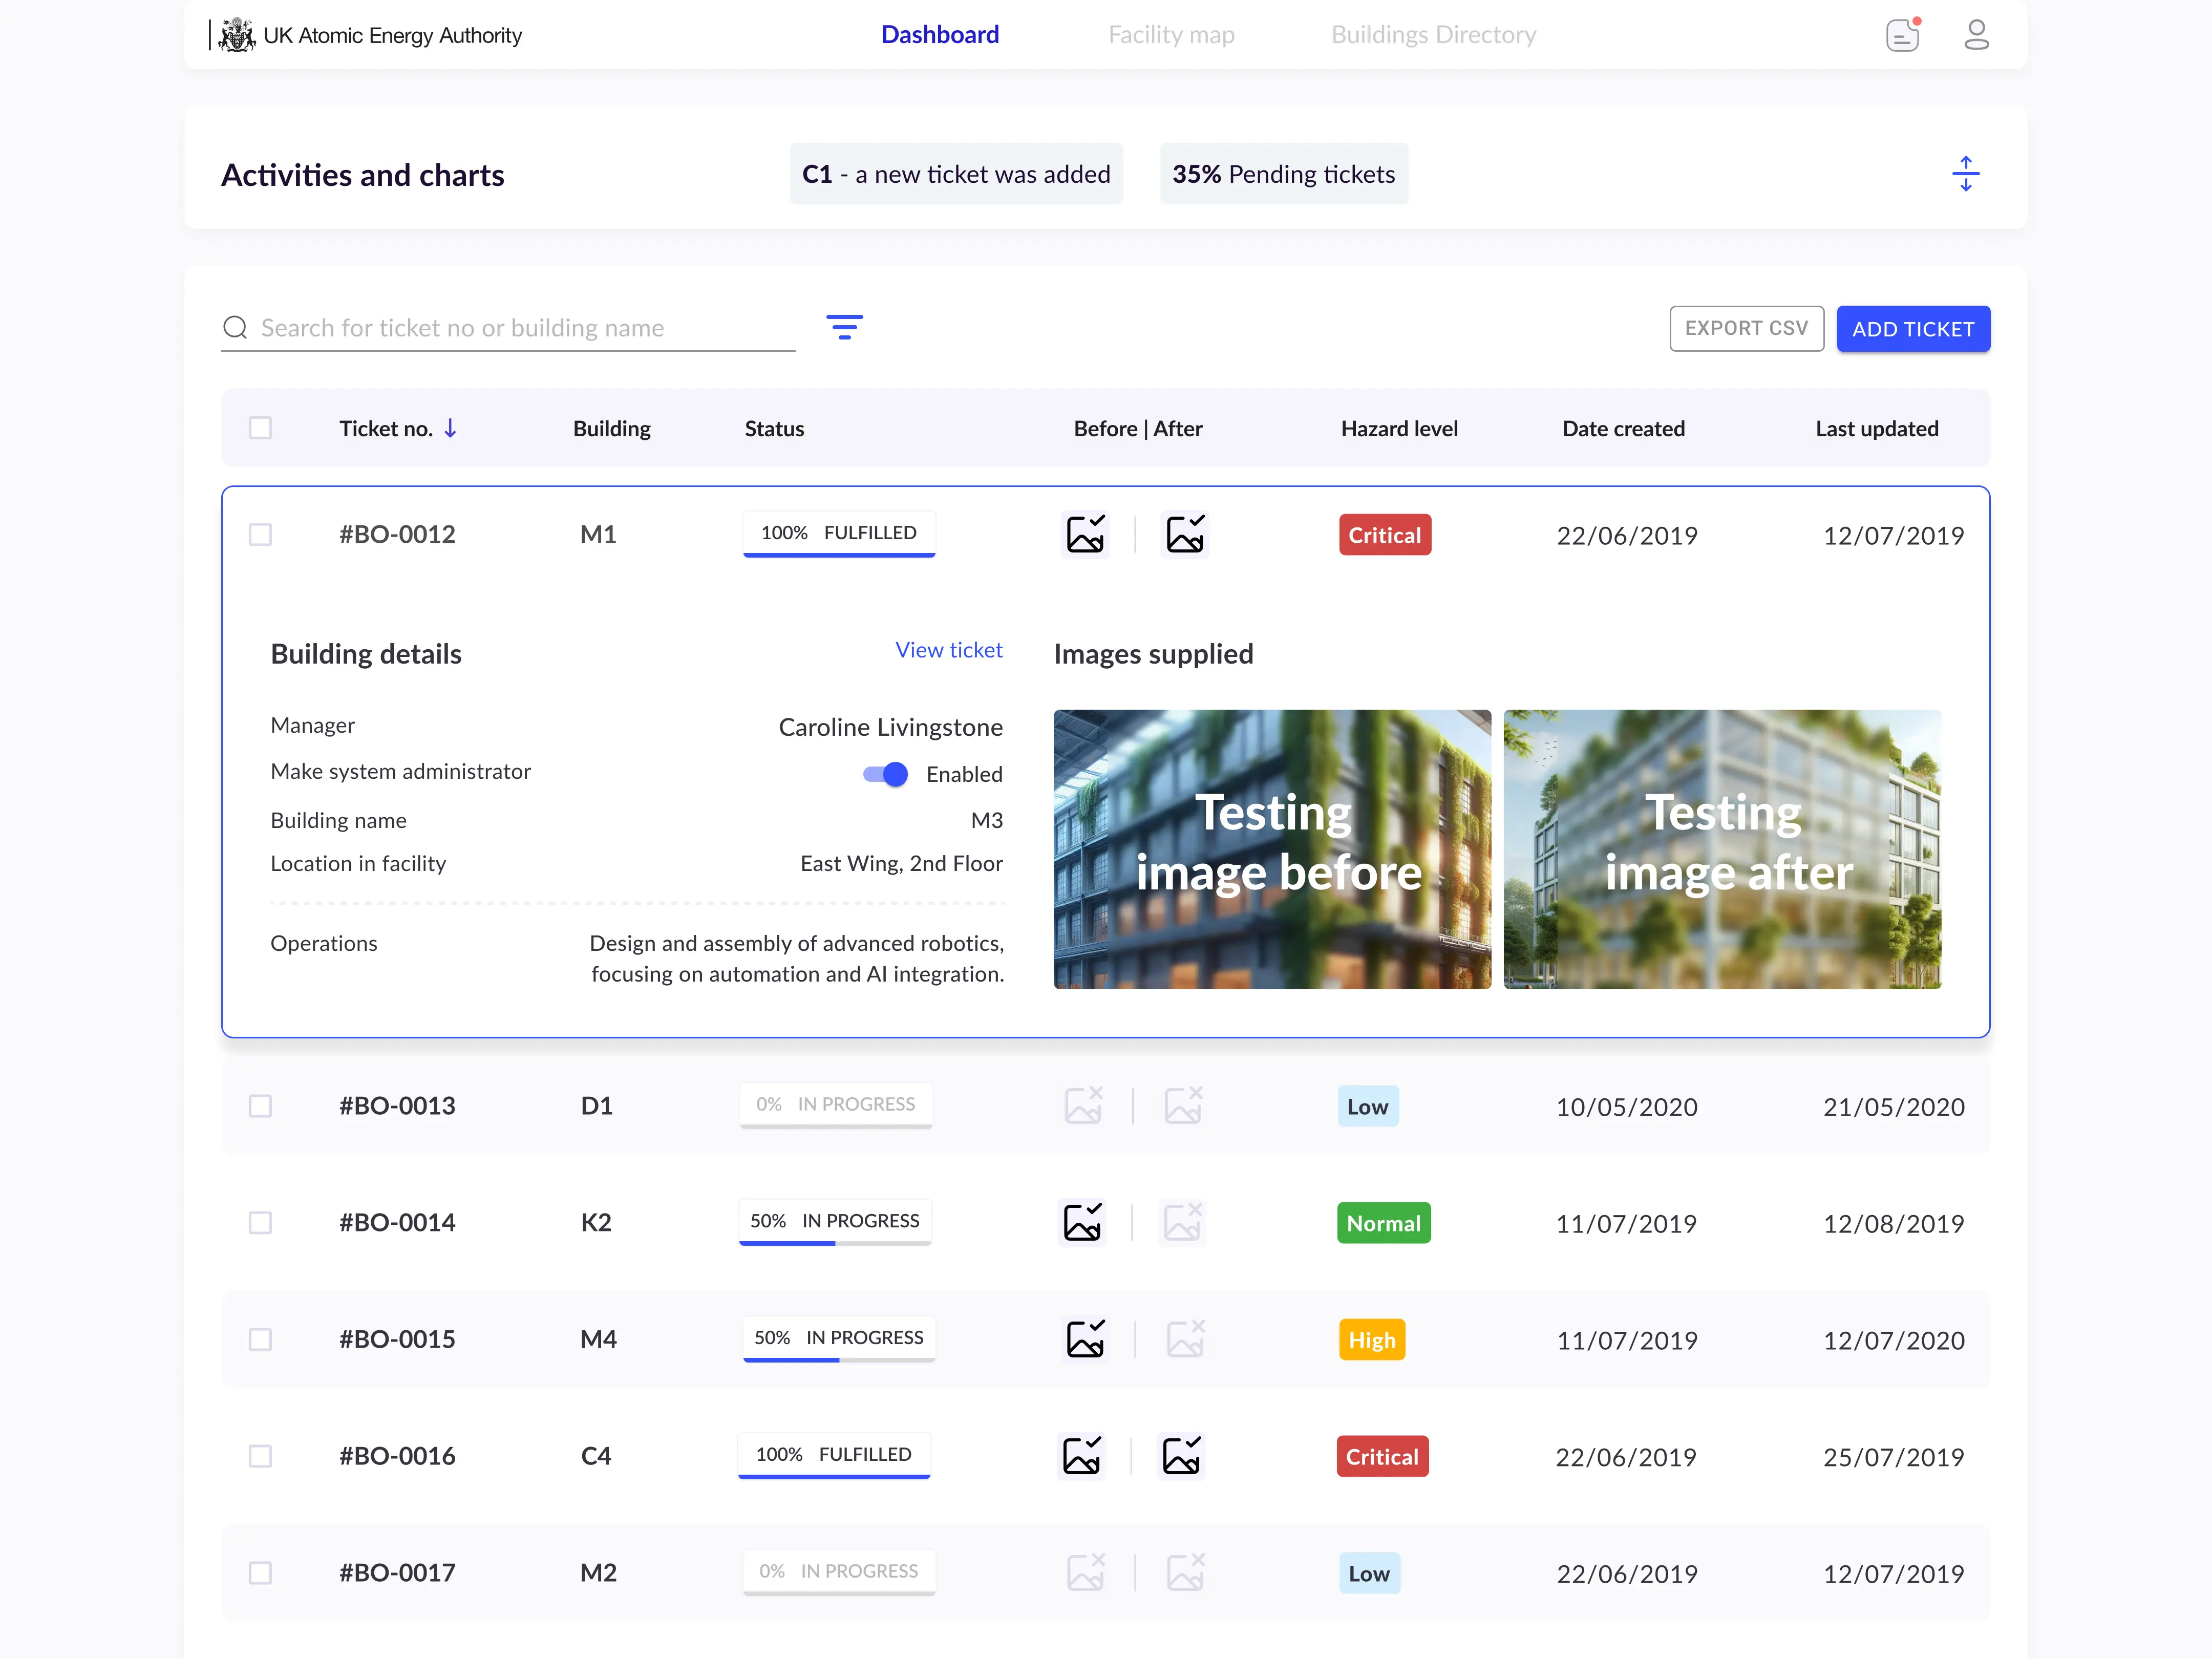Open the user profile icon
Image resolution: width=2212 pixels, height=1659 pixels.
click(x=1977, y=34)
